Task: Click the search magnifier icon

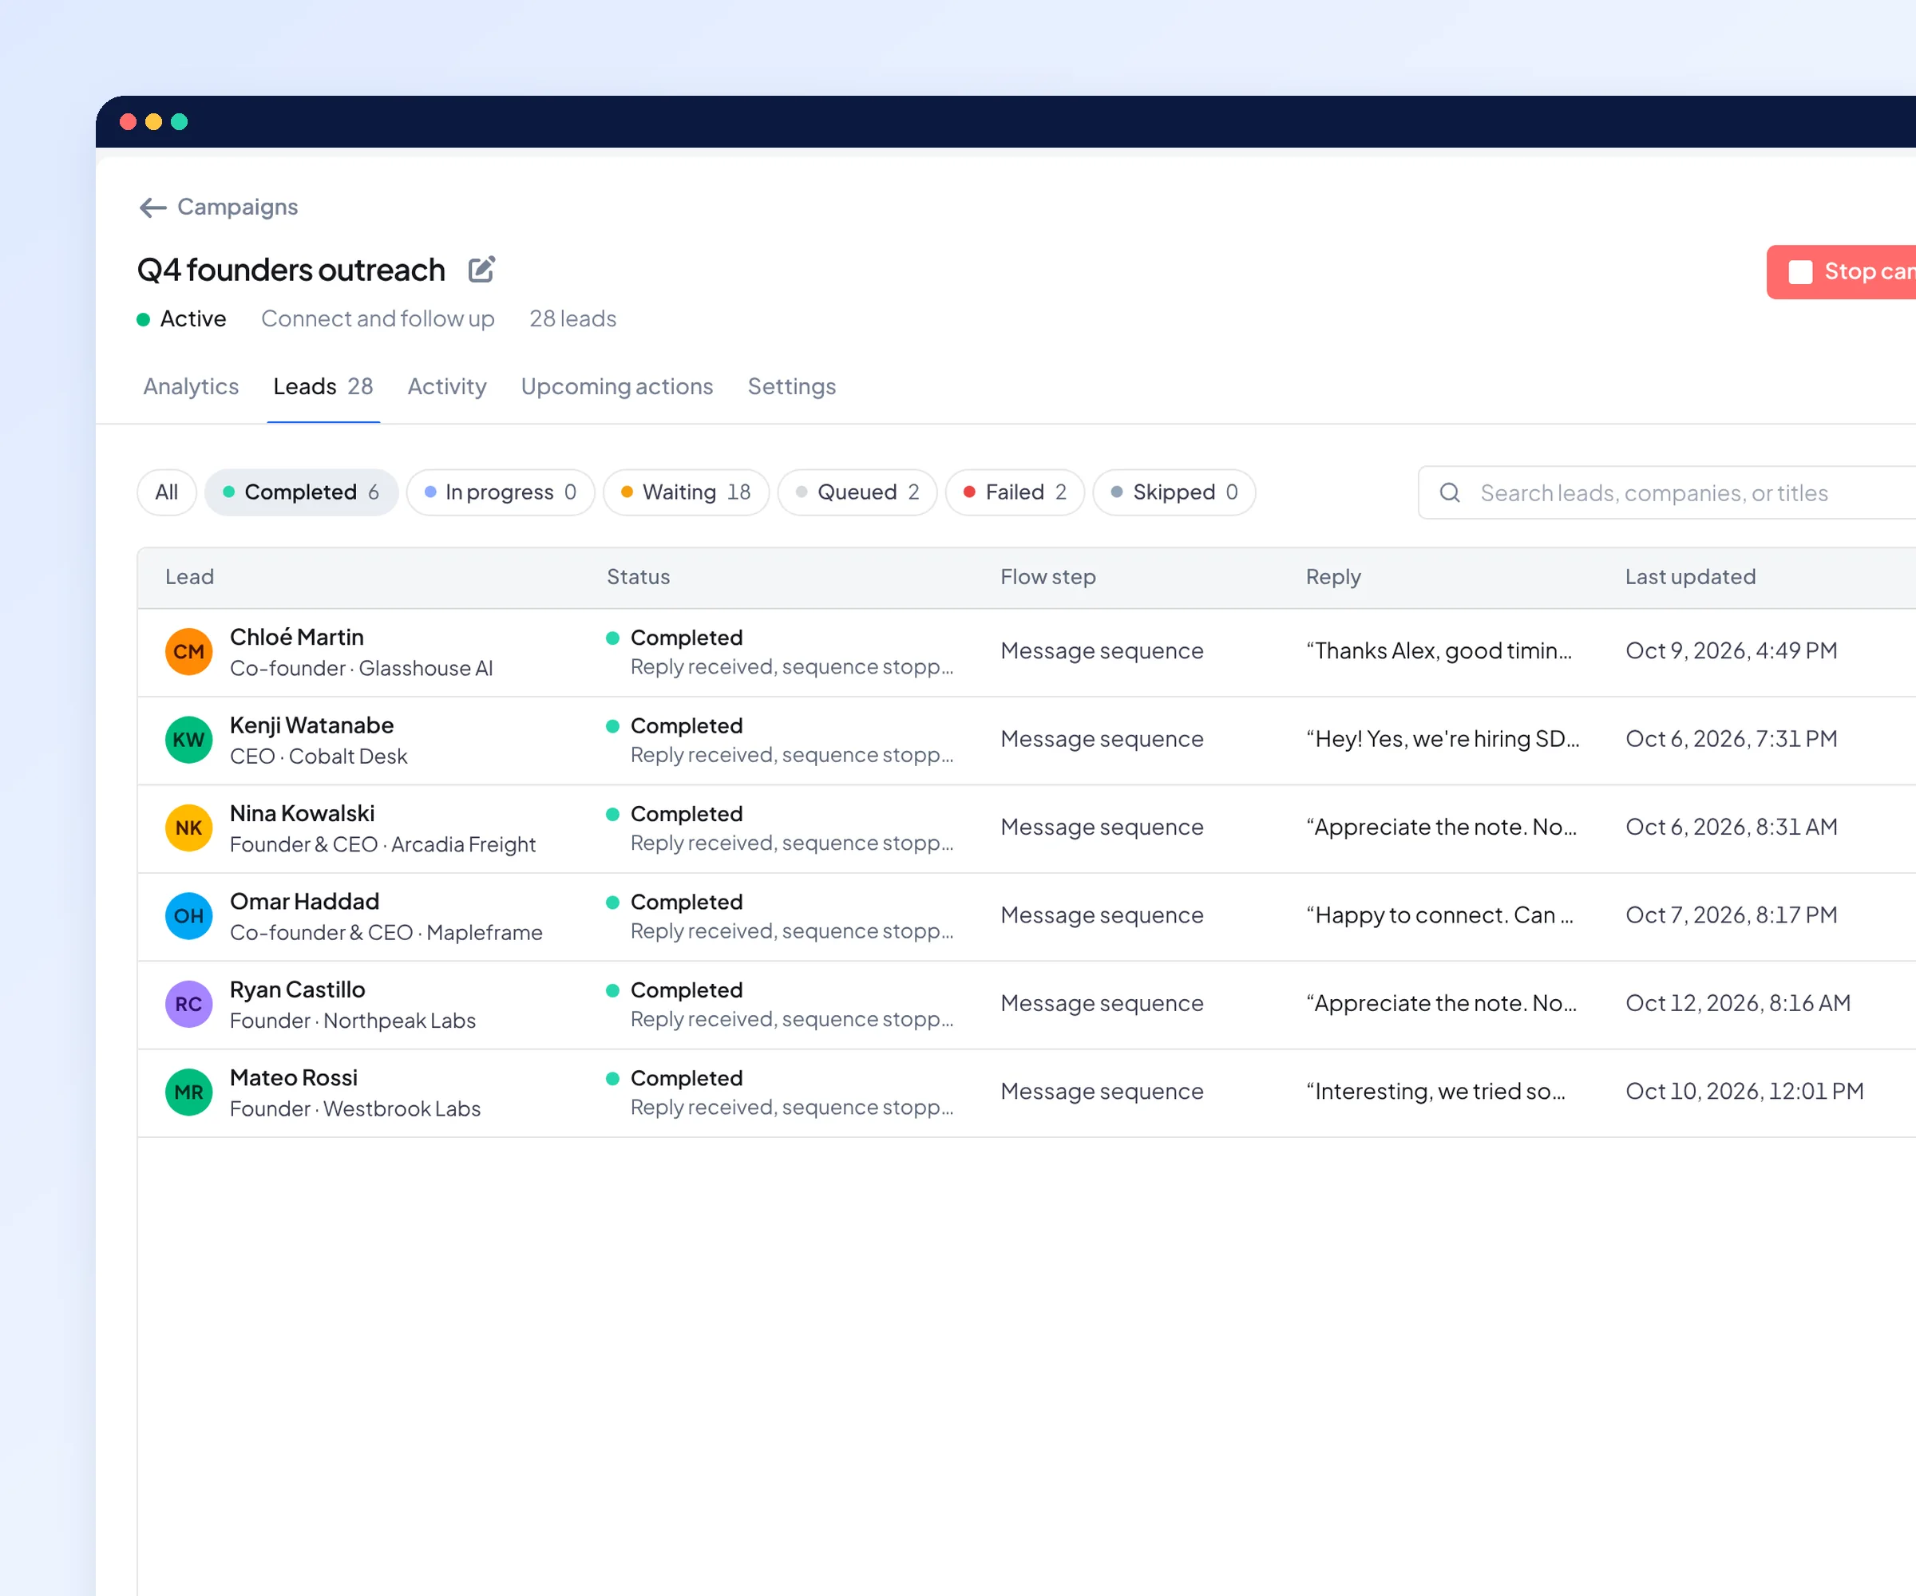Action: click(1450, 492)
